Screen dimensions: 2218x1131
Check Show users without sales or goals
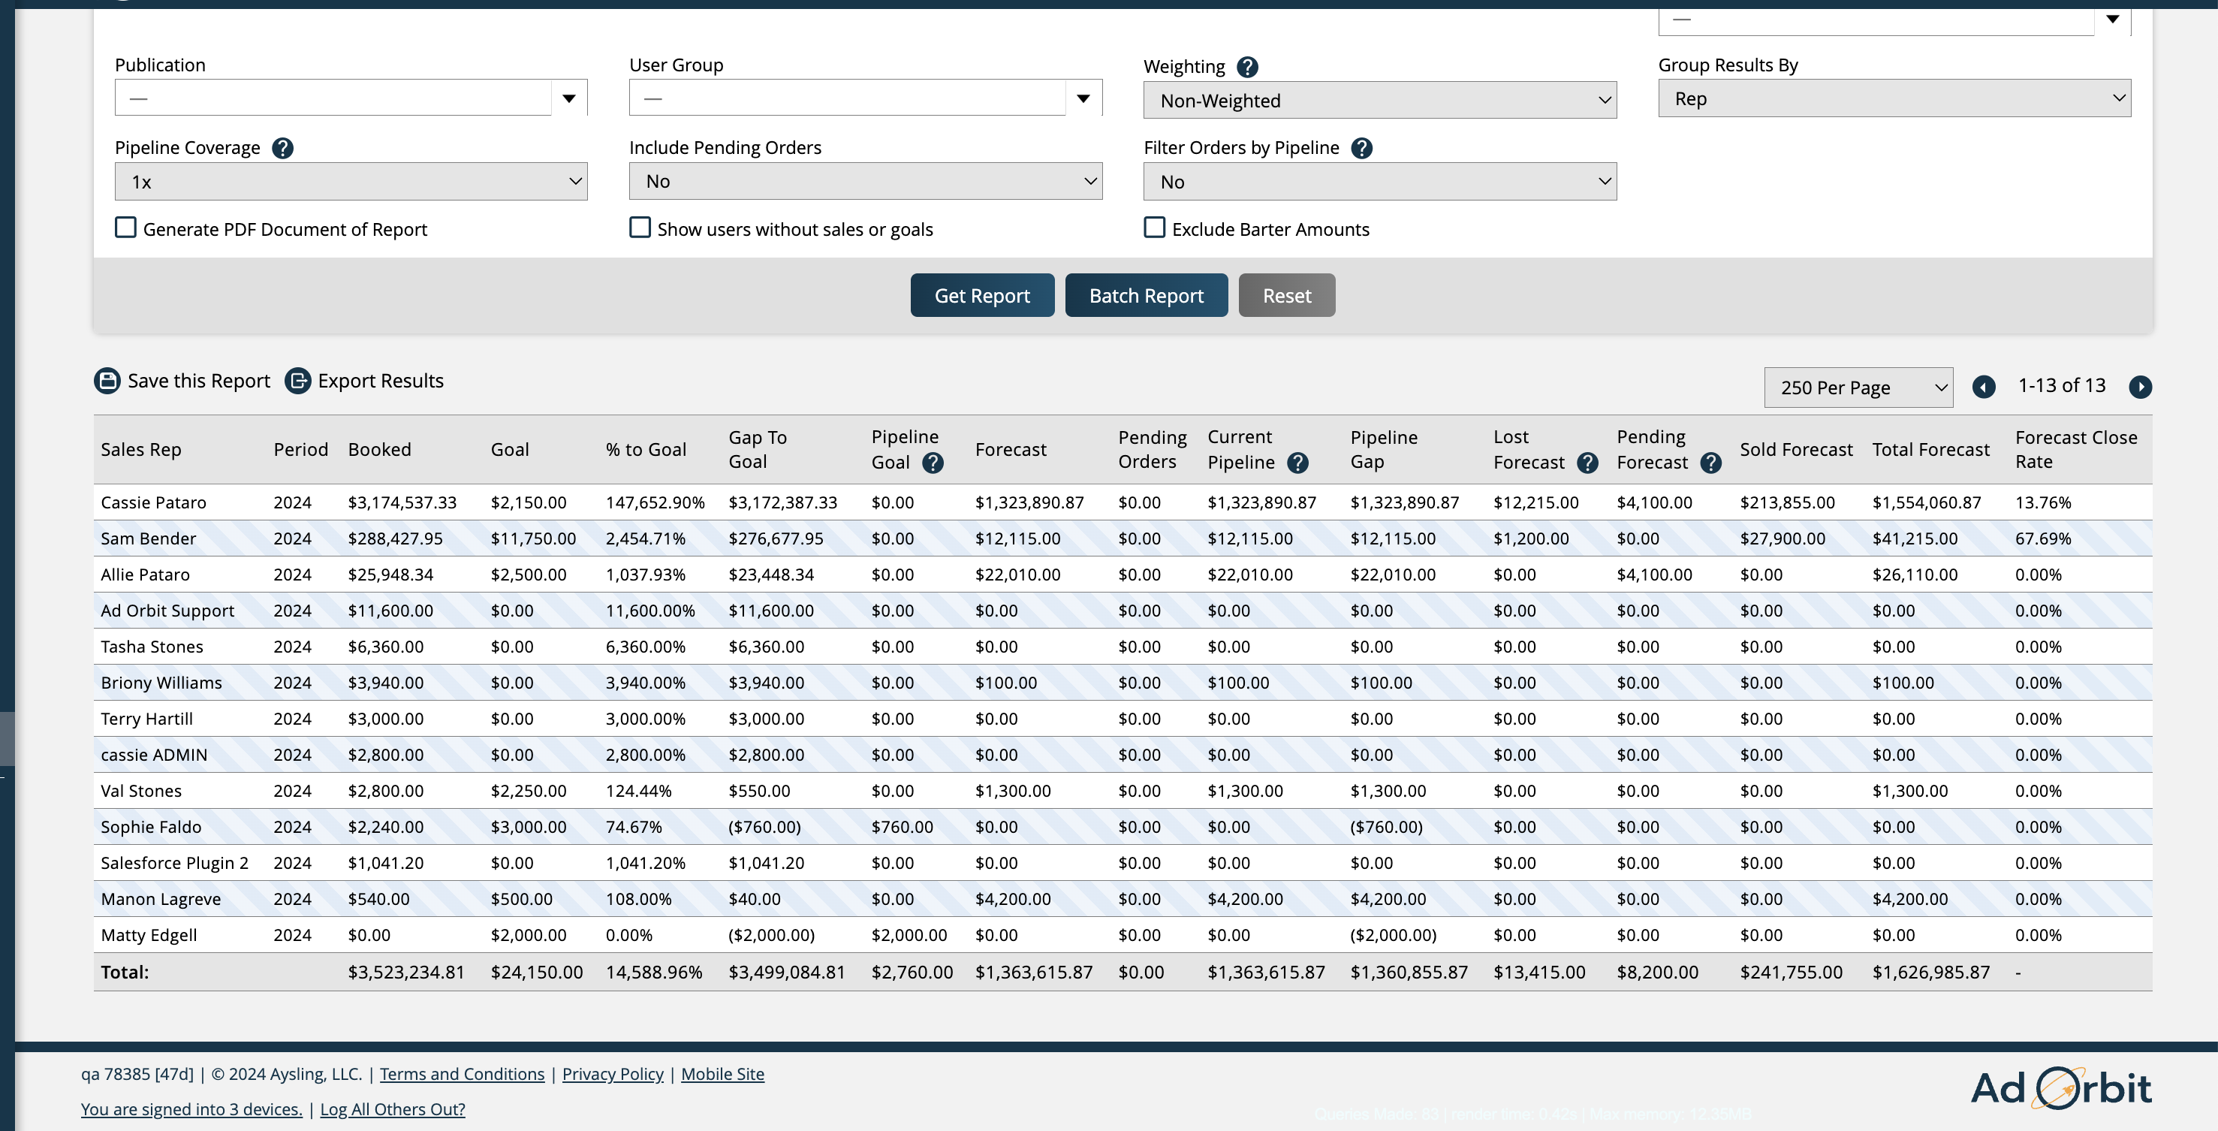(640, 228)
